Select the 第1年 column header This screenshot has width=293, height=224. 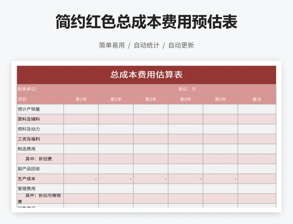click(x=81, y=99)
